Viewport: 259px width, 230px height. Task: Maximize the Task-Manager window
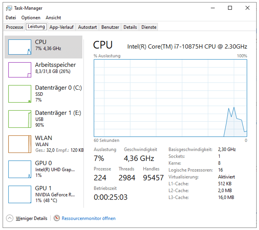230,8
